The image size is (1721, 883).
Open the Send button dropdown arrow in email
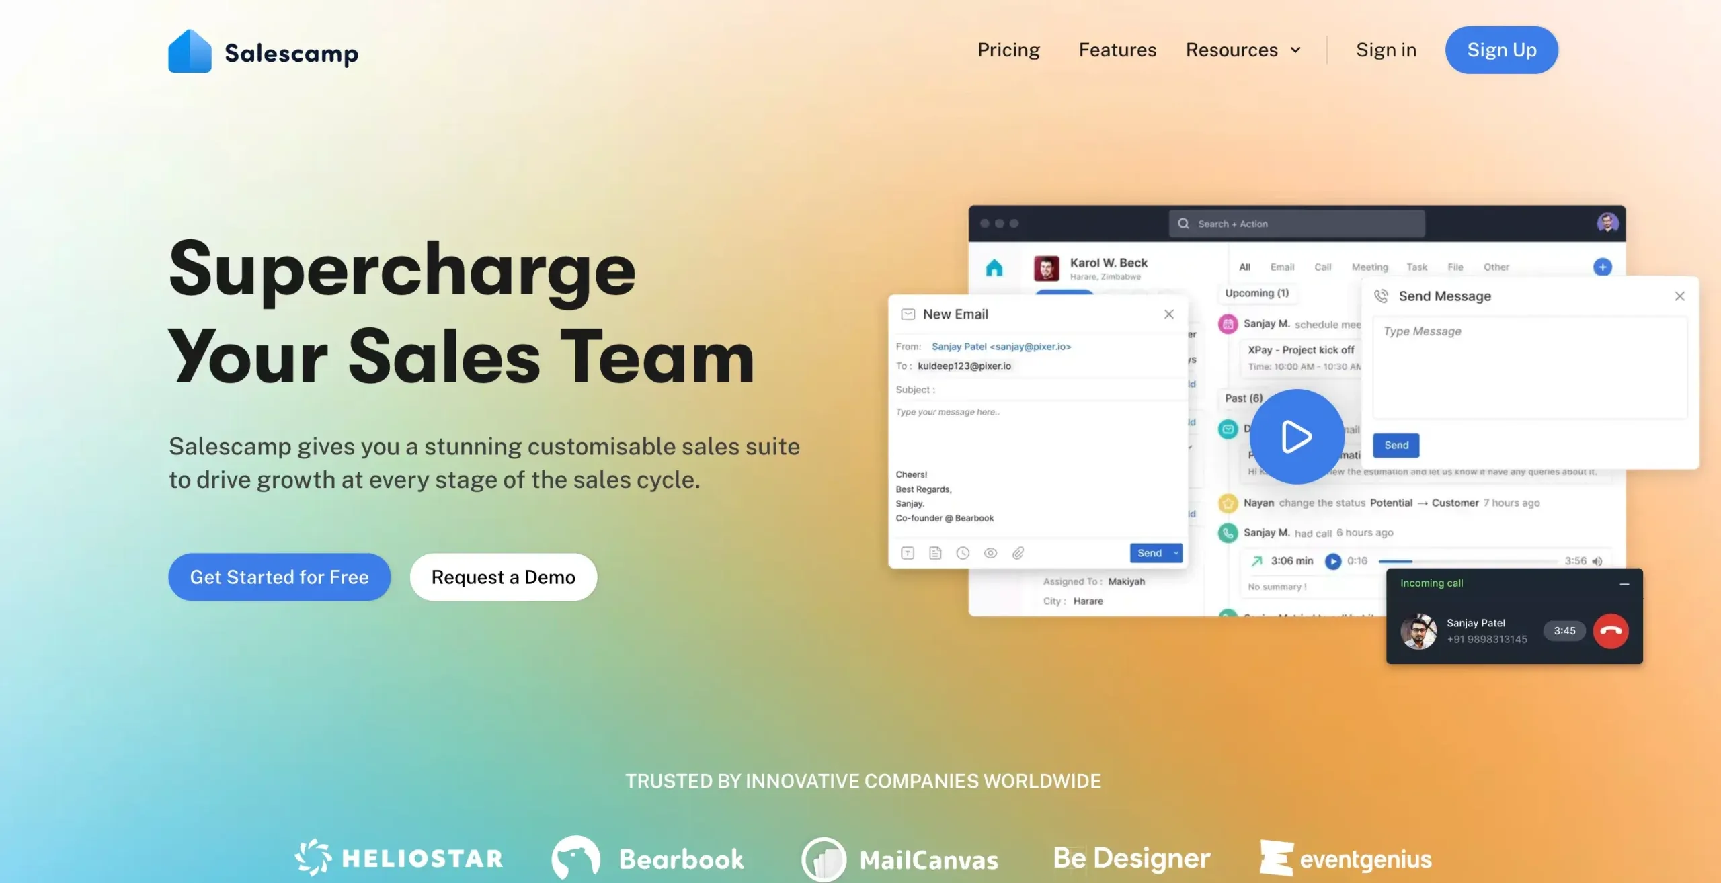point(1176,553)
